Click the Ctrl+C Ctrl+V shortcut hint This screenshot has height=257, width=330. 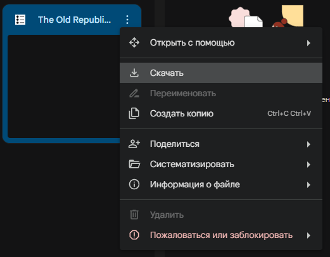289,113
